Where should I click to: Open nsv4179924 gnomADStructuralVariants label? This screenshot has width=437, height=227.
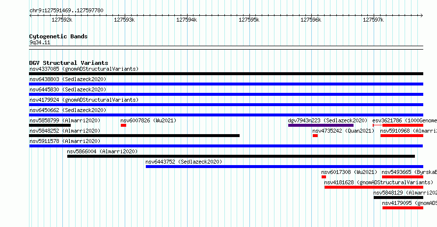pos(84,100)
